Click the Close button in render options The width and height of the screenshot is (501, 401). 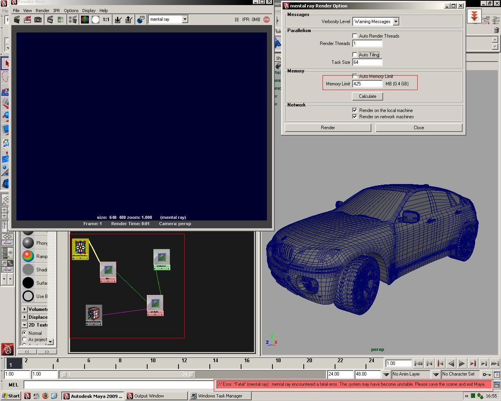tap(419, 128)
